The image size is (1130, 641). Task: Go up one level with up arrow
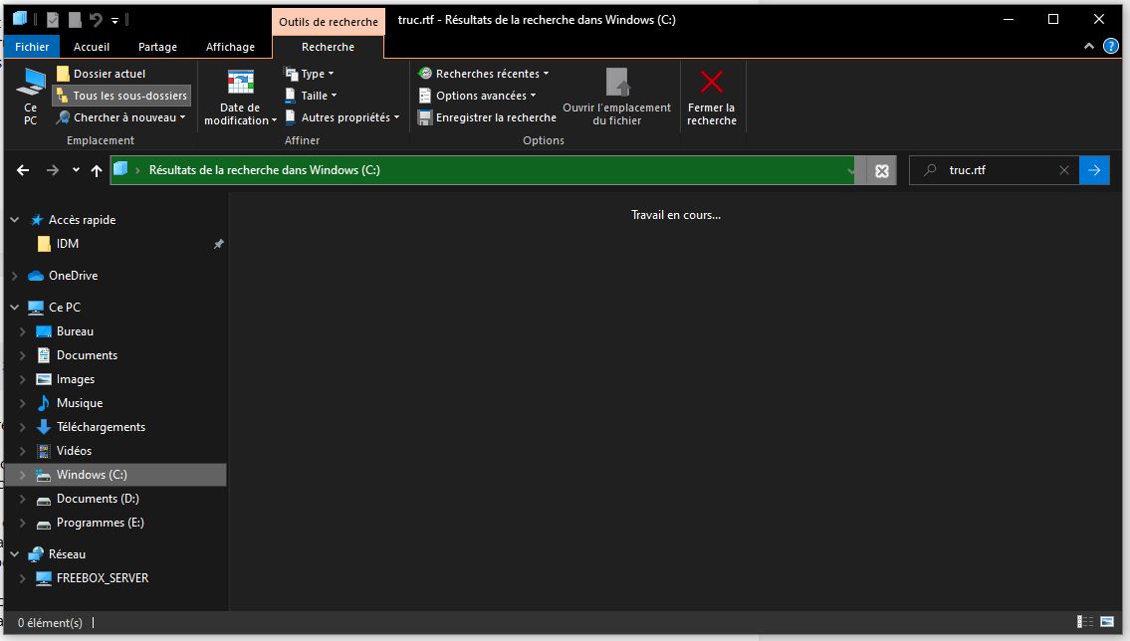click(97, 170)
